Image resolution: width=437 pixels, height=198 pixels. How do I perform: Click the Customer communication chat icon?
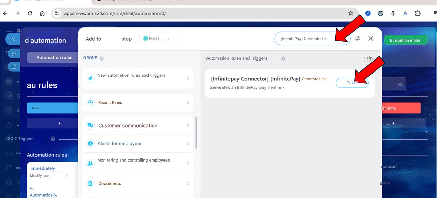(x=90, y=125)
